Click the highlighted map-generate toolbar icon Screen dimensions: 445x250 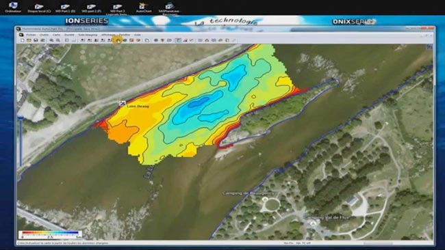(118, 40)
